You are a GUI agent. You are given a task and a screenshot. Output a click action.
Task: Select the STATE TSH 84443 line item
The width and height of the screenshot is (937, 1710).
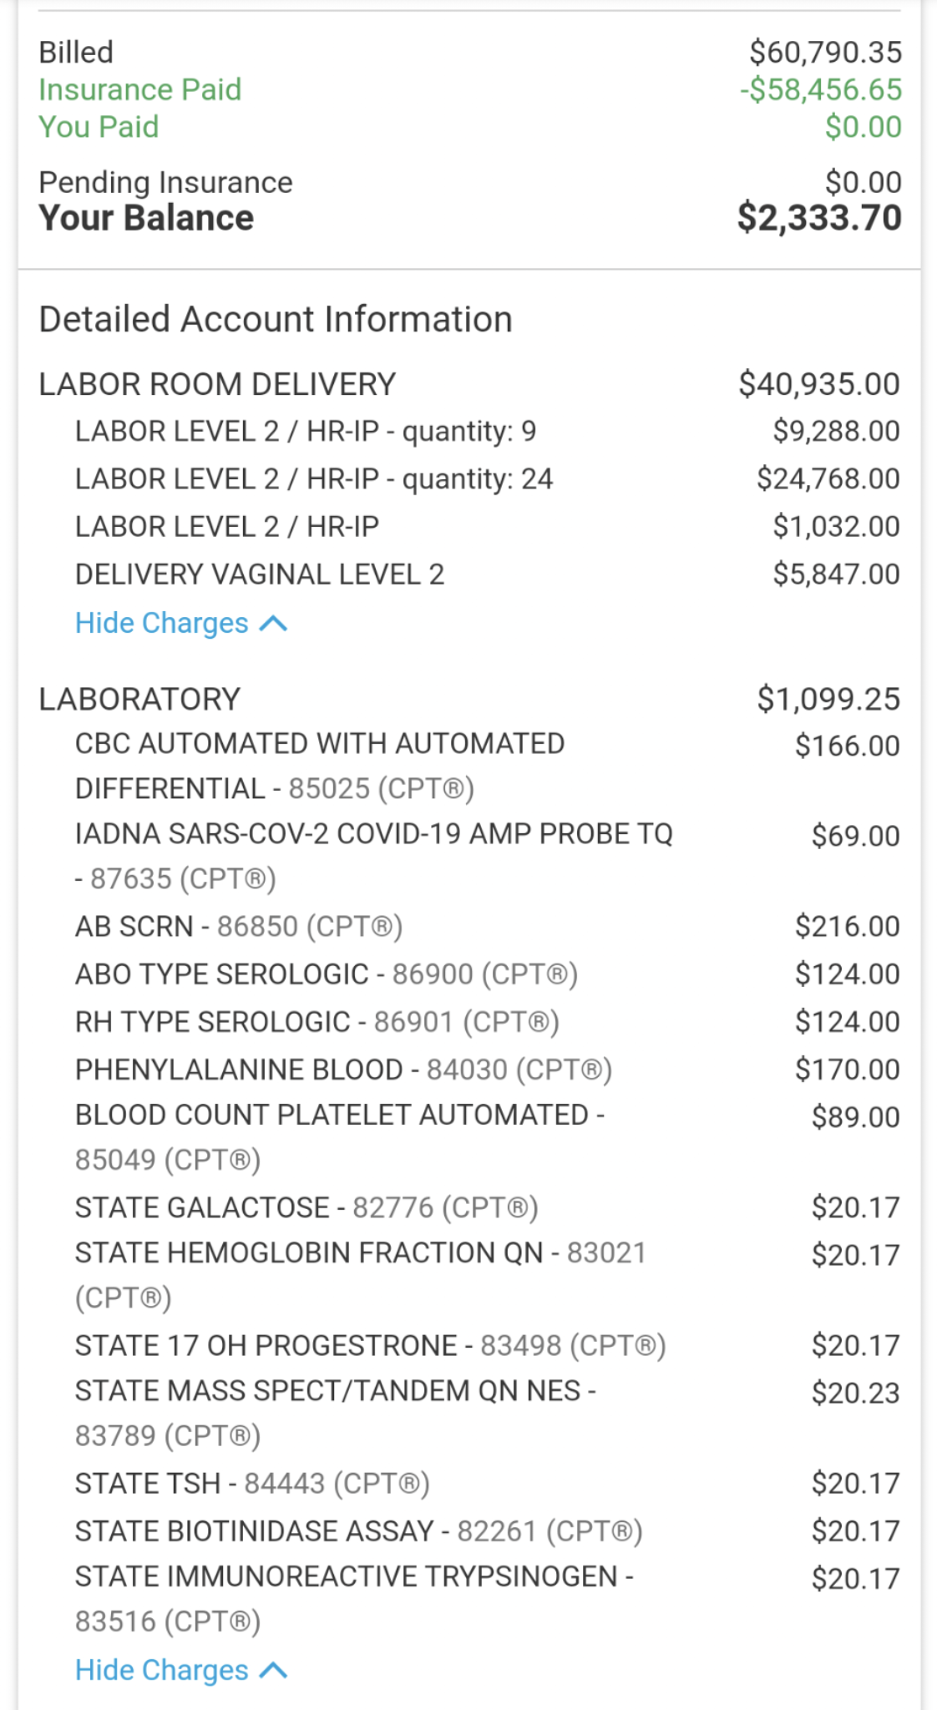click(x=252, y=1484)
